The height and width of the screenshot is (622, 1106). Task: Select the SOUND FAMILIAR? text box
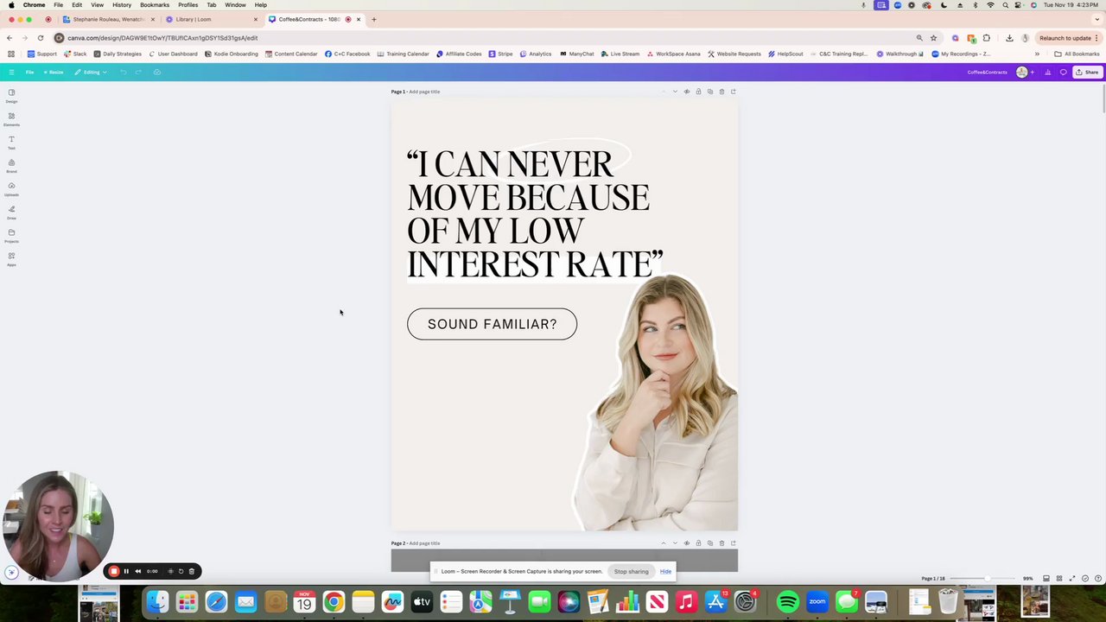click(x=492, y=324)
